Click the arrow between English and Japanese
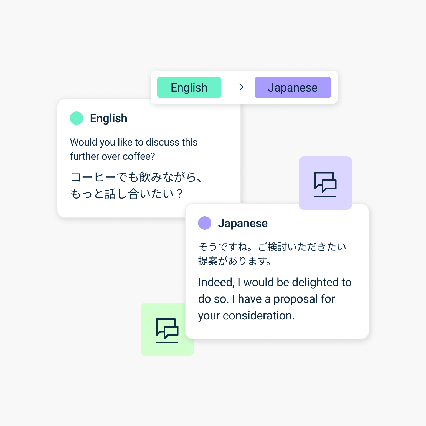Image resolution: width=426 pixels, height=426 pixels. (x=238, y=87)
